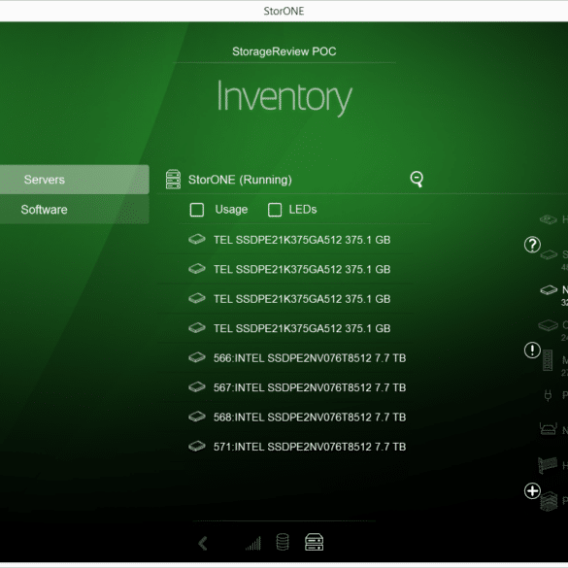568x568 pixels.
Task: Select the StorONE (Running) server label
Action: (240, 180)
